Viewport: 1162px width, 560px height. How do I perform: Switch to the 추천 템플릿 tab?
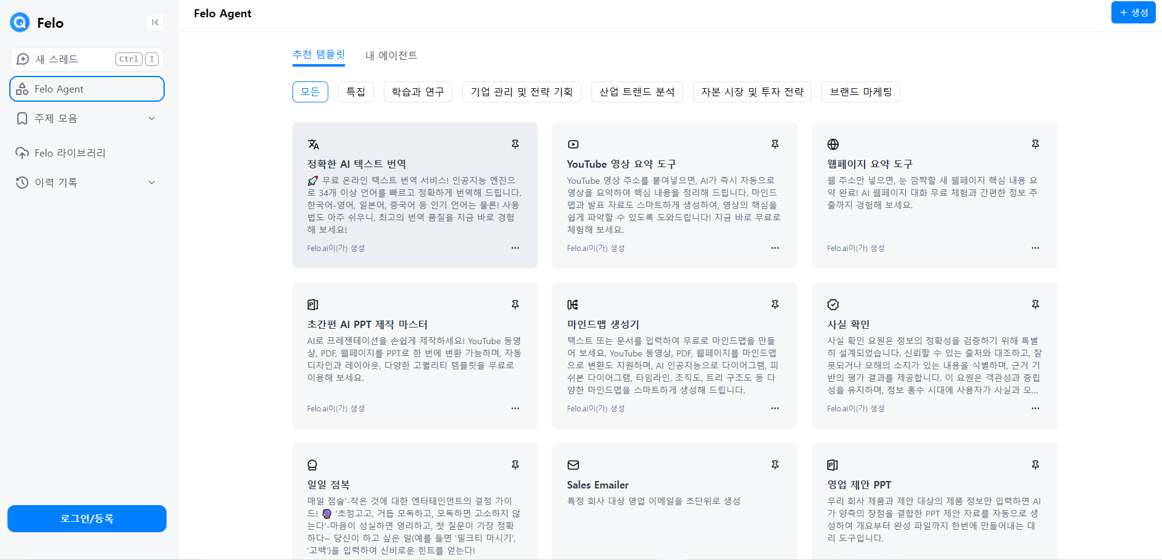tap(318, 55)
